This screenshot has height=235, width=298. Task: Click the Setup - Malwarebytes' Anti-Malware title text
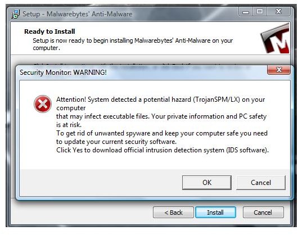78,14
